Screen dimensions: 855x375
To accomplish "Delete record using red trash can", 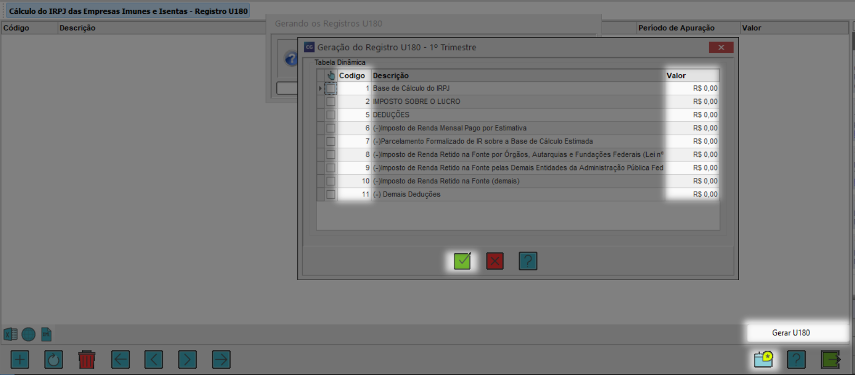I will click(x=87, y=360).
